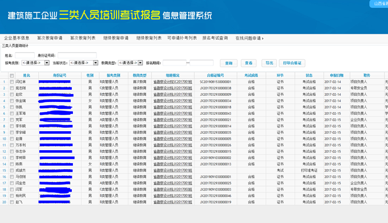Open the class link in row 1

(x=173, y=82)
